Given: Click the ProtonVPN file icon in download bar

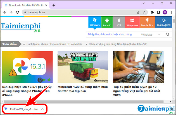Looking at the screenshot, I should point(6,109).
